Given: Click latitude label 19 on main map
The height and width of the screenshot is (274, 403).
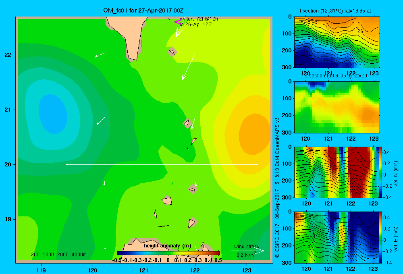Looking at the screenshot, I should point(8,219).
